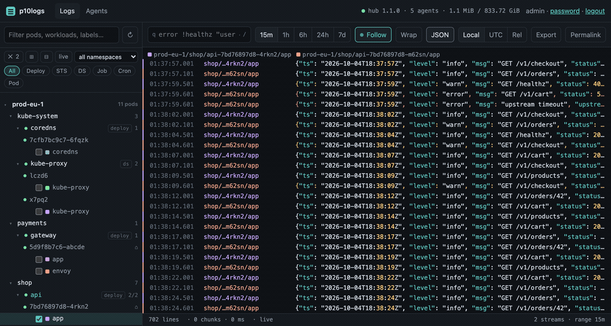Image resolution: width=611 pixels, height=326 pixels.
Task: Switch to the Agents tab
Action: click(x=97, y=11)
